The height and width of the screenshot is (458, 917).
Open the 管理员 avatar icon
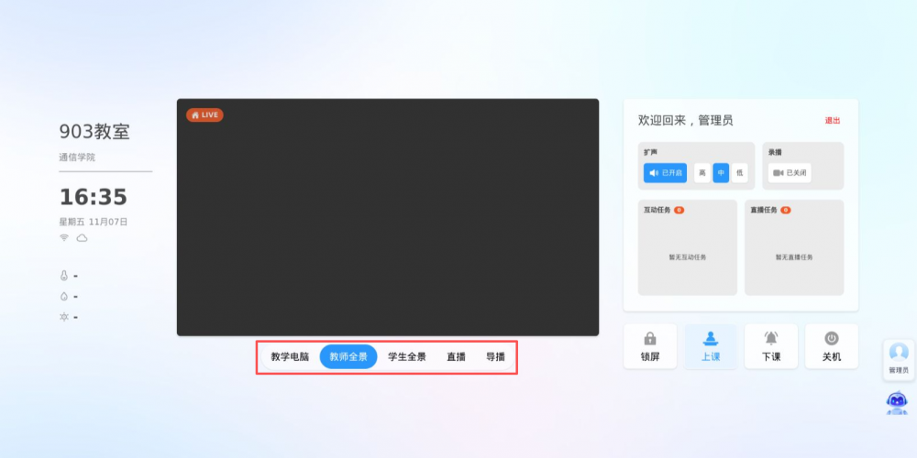pyautogui.click(x=899, y=353)
